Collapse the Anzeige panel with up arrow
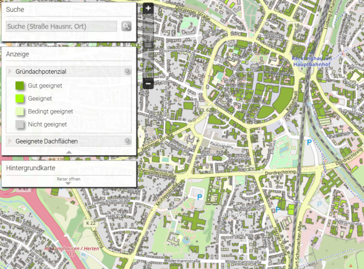Screen dimensions: 364x269 [x=69, y=152]
